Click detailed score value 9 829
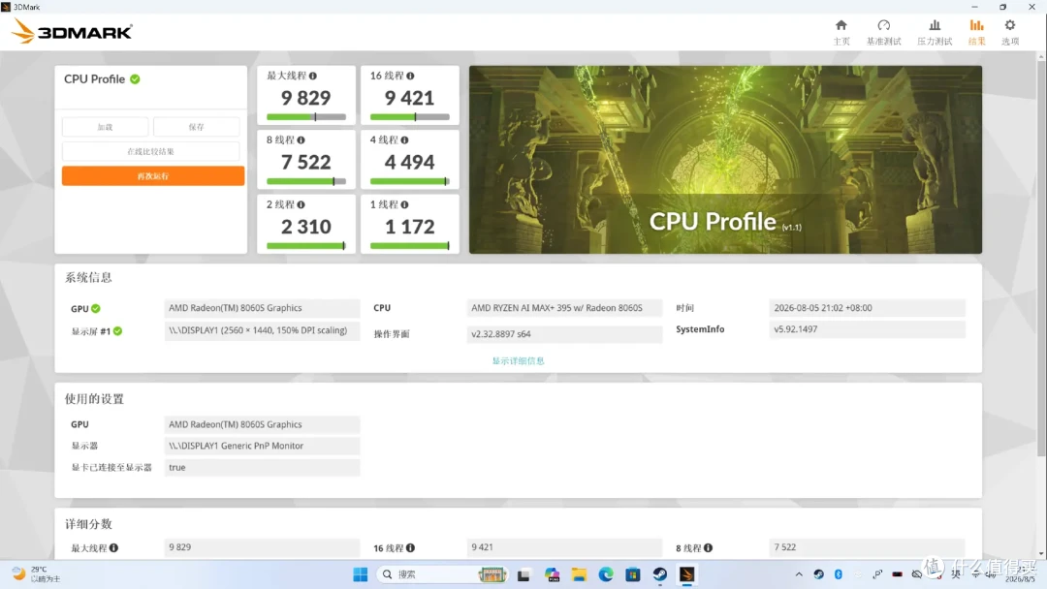Screen dimensions: 1047x589 click(x=262, y=547)
